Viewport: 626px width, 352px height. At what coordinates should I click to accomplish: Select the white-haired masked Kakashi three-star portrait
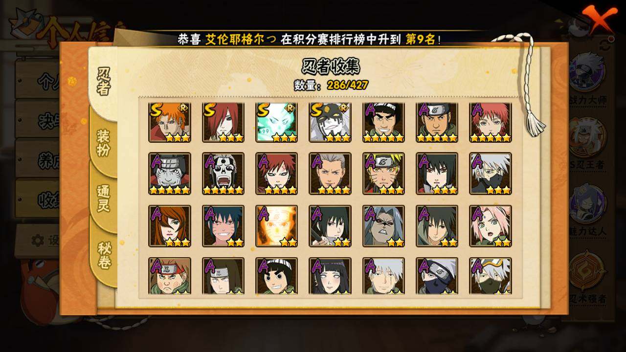[x=491, y=174]
